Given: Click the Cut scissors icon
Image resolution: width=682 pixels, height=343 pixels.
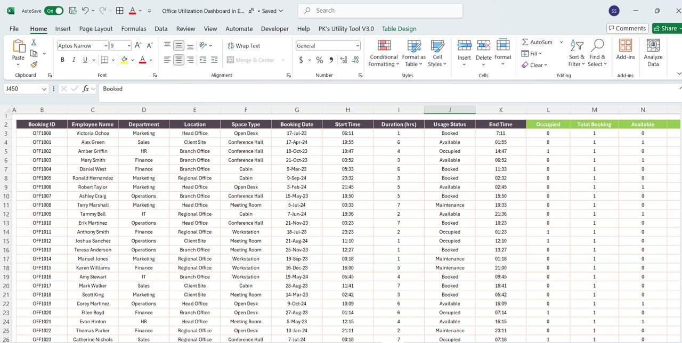Looking at the screenshot, I should [x=34, y=43].
